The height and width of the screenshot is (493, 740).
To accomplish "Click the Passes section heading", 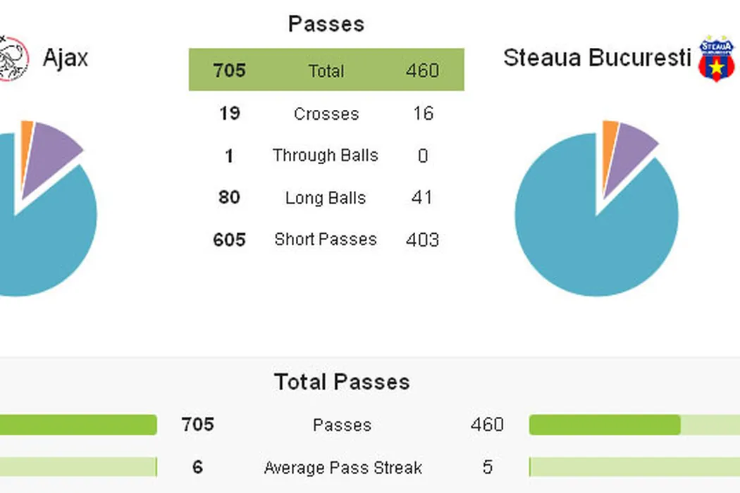I will coord(326,24).
